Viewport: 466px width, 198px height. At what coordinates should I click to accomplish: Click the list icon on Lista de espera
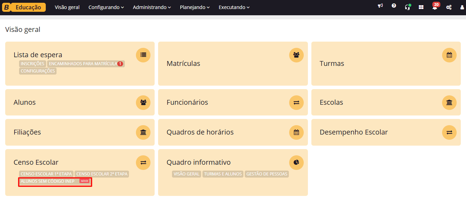(143, 55)
